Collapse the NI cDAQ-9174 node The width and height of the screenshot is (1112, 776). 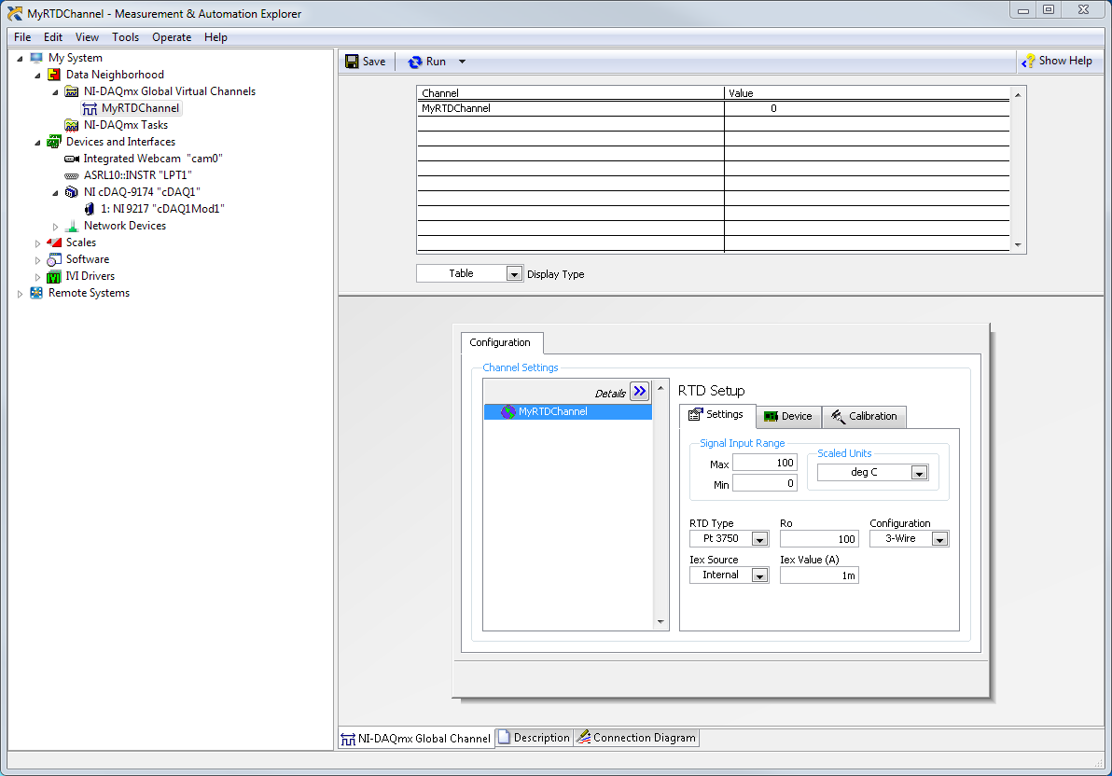point(55,193)
